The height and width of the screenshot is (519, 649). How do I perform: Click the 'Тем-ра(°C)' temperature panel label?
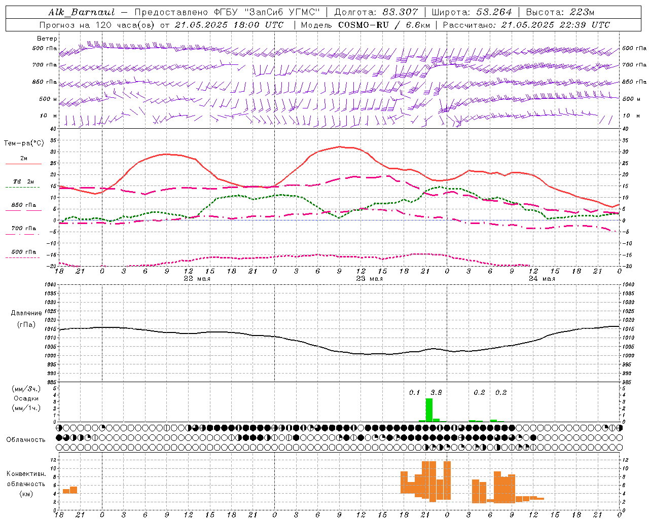(x=24, y=143)
